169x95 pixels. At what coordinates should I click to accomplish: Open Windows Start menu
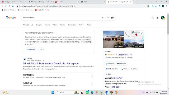(x=53, y=92)
